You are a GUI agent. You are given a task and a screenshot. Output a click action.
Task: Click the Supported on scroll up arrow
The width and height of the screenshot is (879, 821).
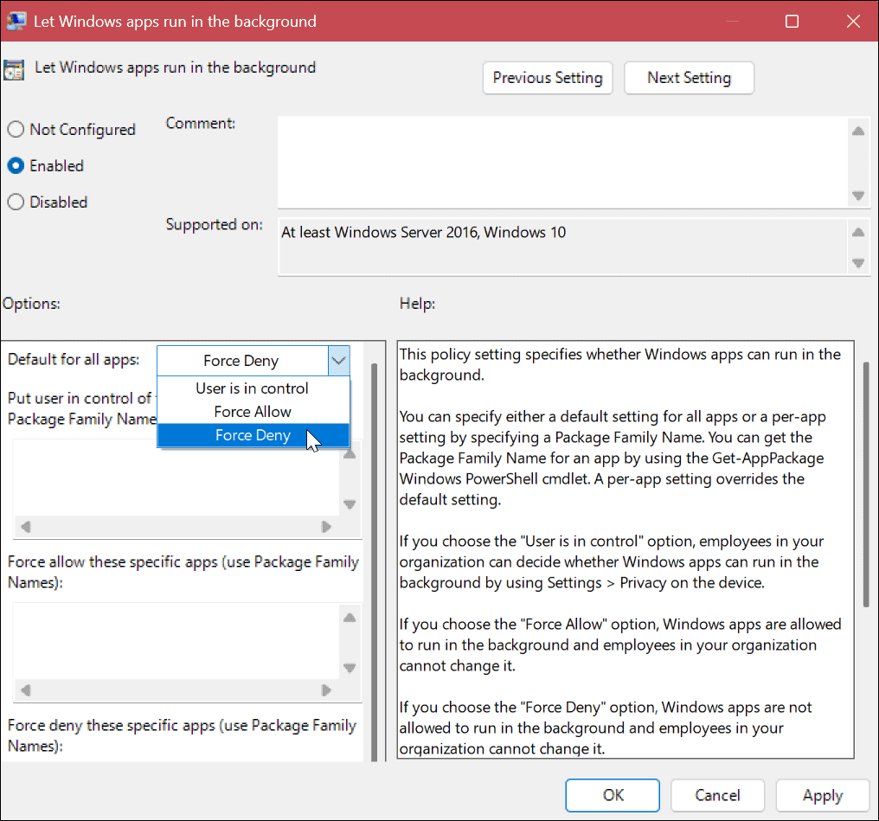857,232
